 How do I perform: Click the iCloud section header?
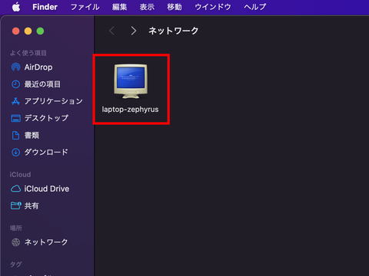pyautogui.click(x=20, y=175)
